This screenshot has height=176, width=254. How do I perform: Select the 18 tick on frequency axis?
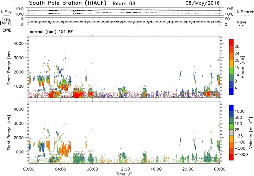(x=21, y=19)
